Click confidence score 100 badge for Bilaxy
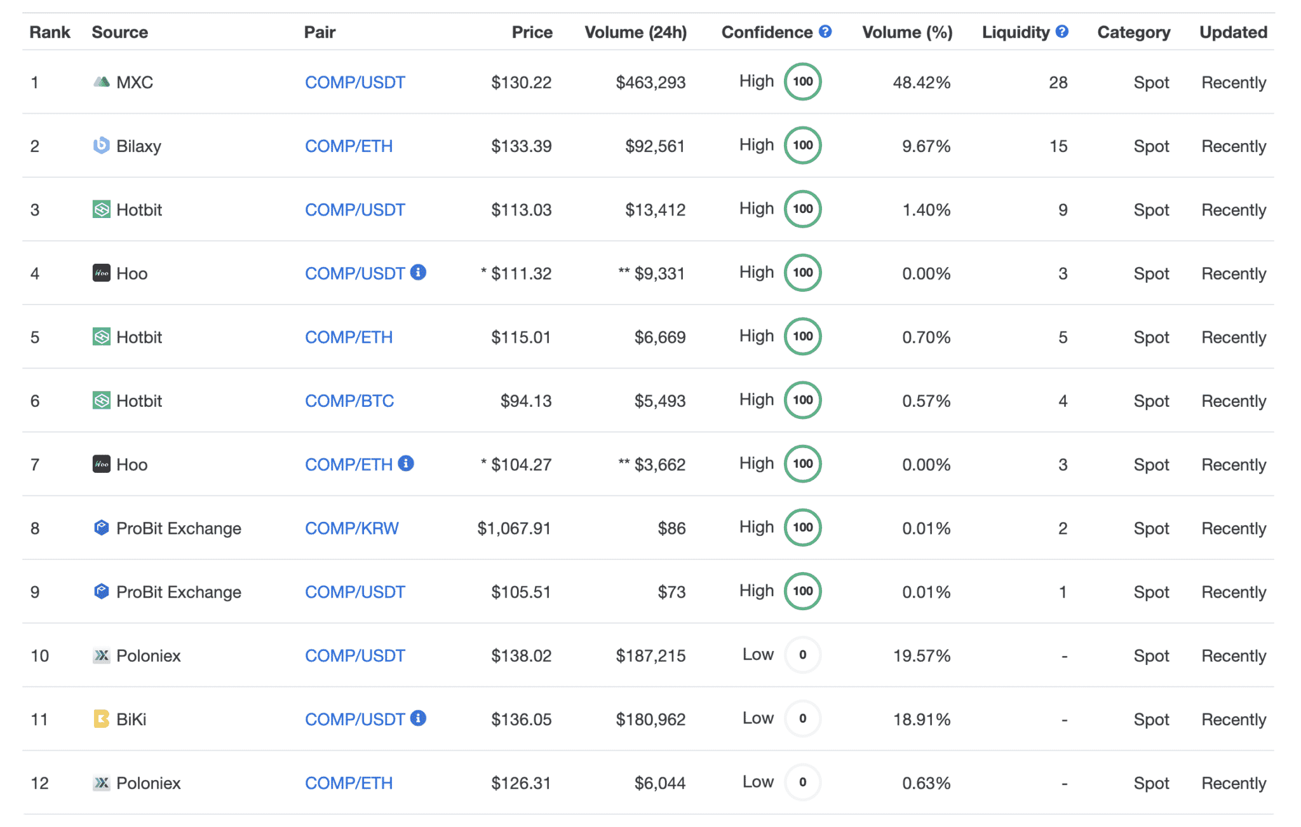The height and width of the screenshot is (827, 1301). [x=803, y=145]
